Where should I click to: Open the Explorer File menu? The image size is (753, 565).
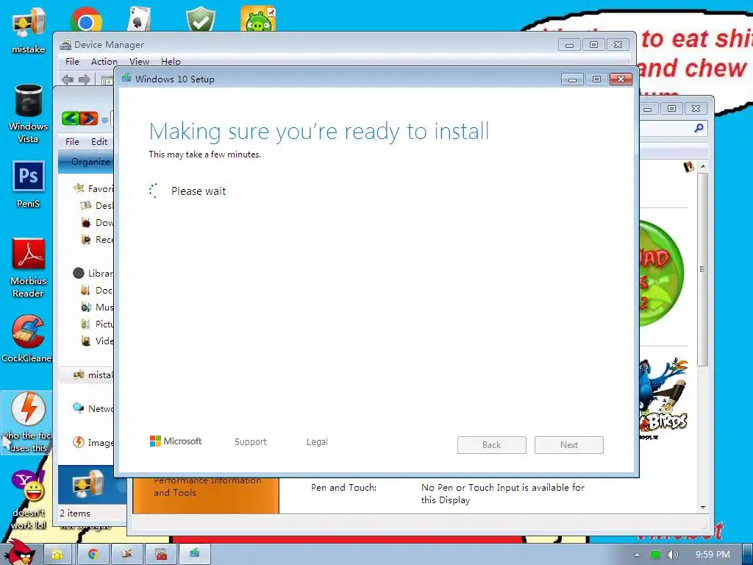(72, 142)
